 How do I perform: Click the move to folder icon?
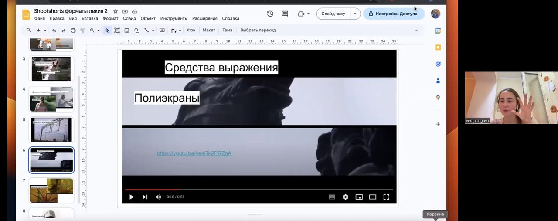pos(125,11)
